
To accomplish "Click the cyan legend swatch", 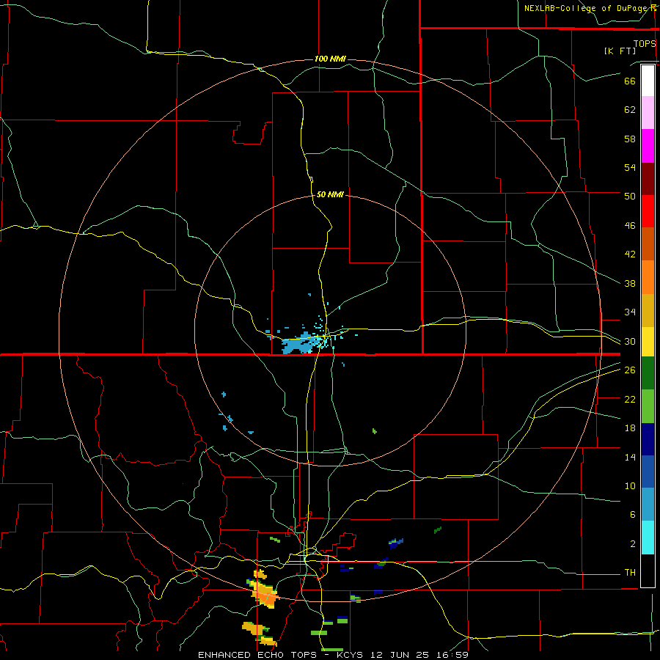I will [648, 538].
